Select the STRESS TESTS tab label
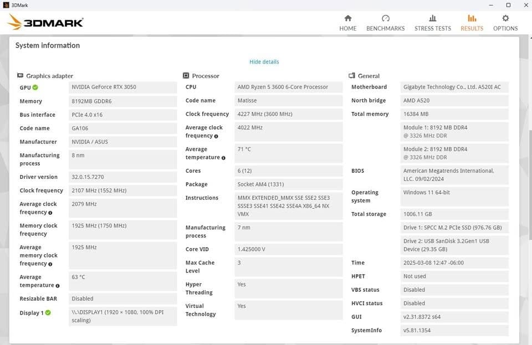Image resolution: width=532 pixels, height=345 pixels. coord(433,28)
